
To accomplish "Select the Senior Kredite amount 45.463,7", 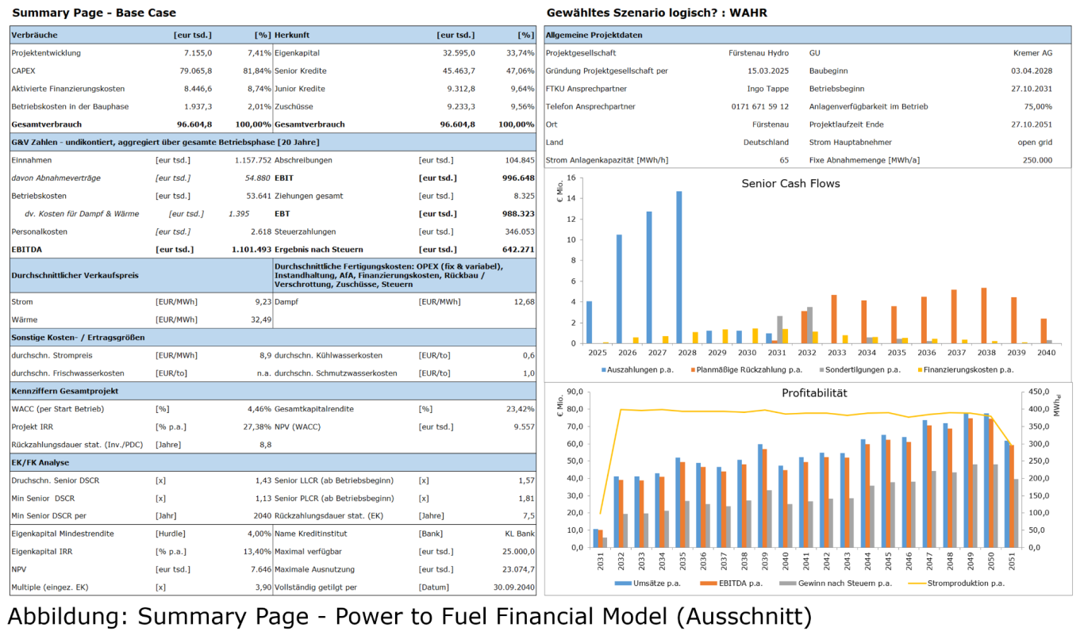I will click(x=459, y=71).
